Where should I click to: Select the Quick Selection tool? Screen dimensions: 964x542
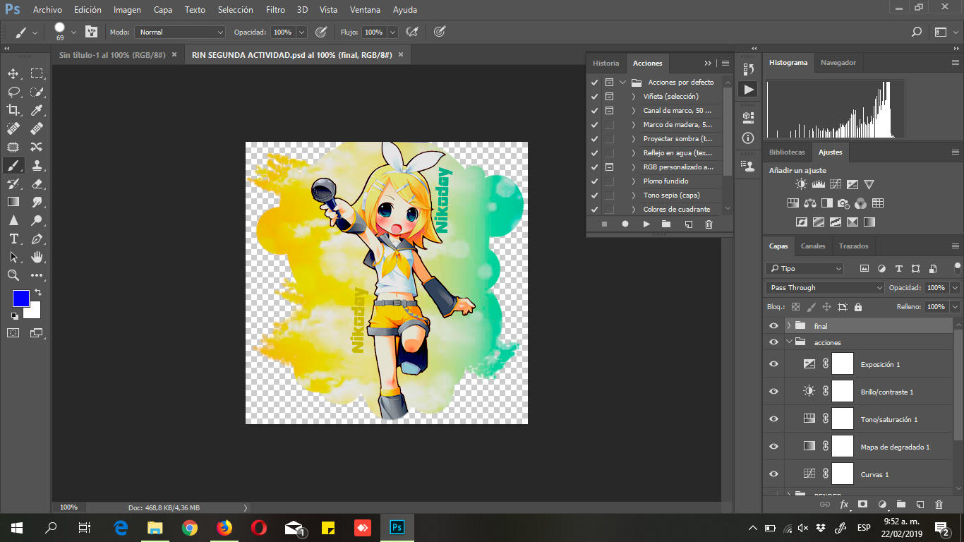(x=37, y=92)
